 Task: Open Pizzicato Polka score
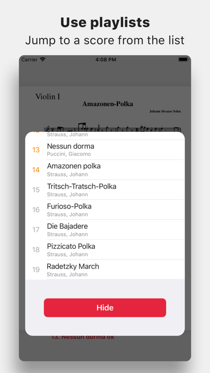click(105, 250)
